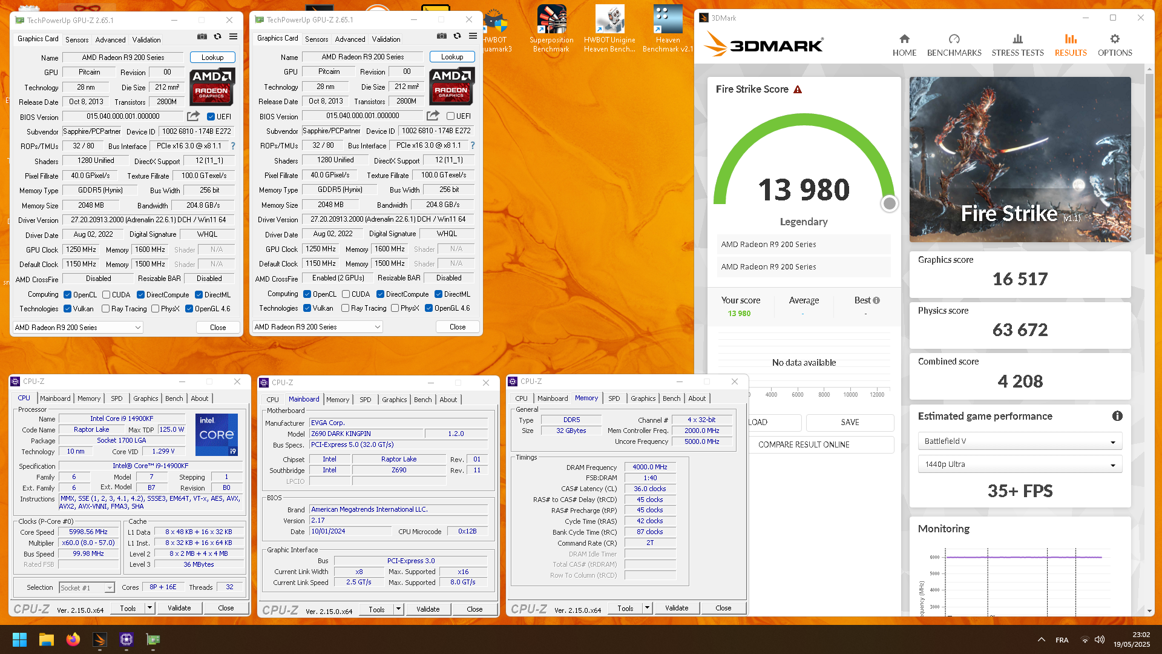Click refresh icon in right GPU-Z window
This screenshot has height=654, width=1162.
coord(458,36)
